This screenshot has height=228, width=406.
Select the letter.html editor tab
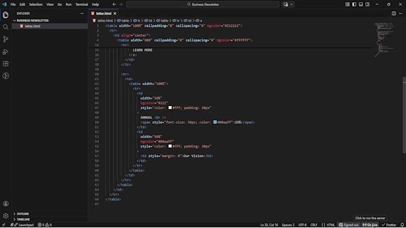point(103,14)
